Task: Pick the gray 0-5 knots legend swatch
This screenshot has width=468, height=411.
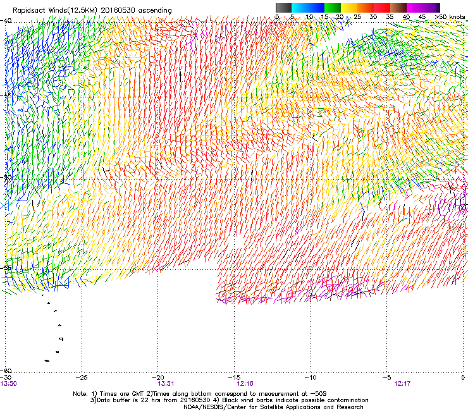Action: (x=283, y=8)
